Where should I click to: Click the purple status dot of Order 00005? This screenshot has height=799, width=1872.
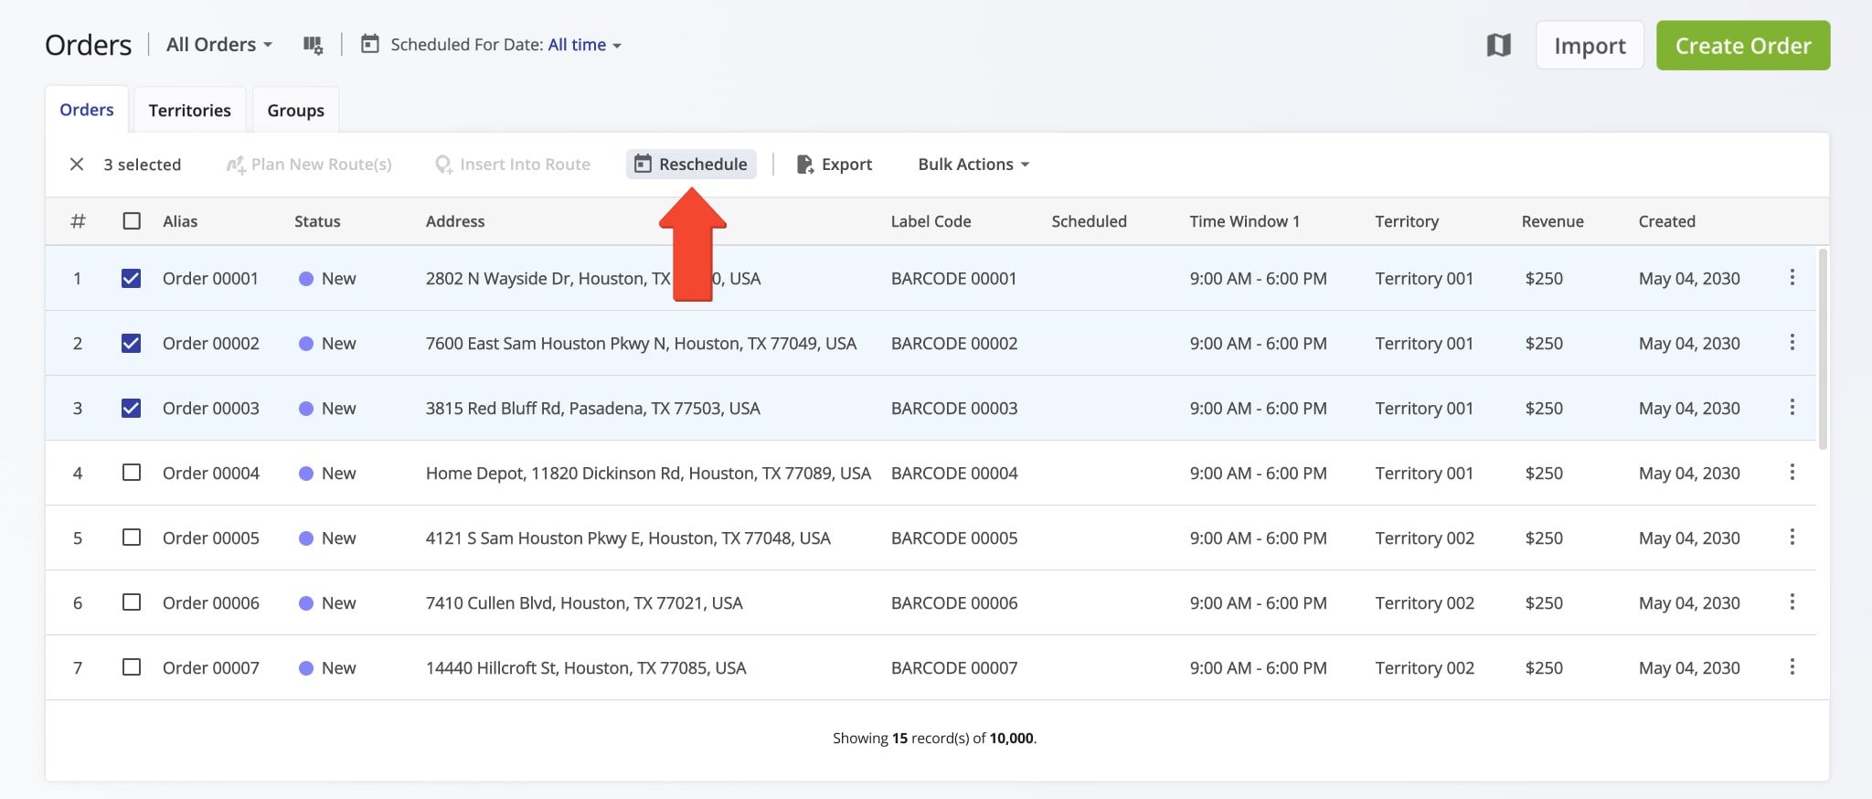306,538
